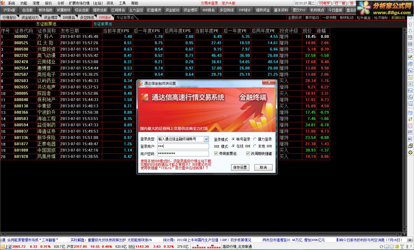
Task: Switch to the SUP统计 sub-tab
Action: [105, 18]
